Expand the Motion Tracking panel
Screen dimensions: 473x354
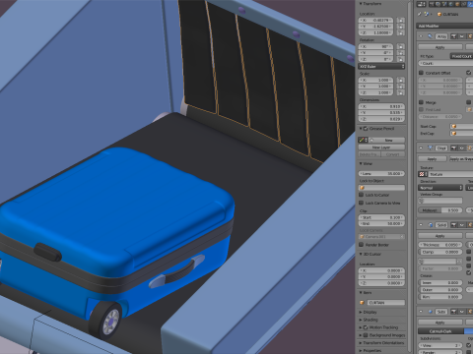click(361, 327)
